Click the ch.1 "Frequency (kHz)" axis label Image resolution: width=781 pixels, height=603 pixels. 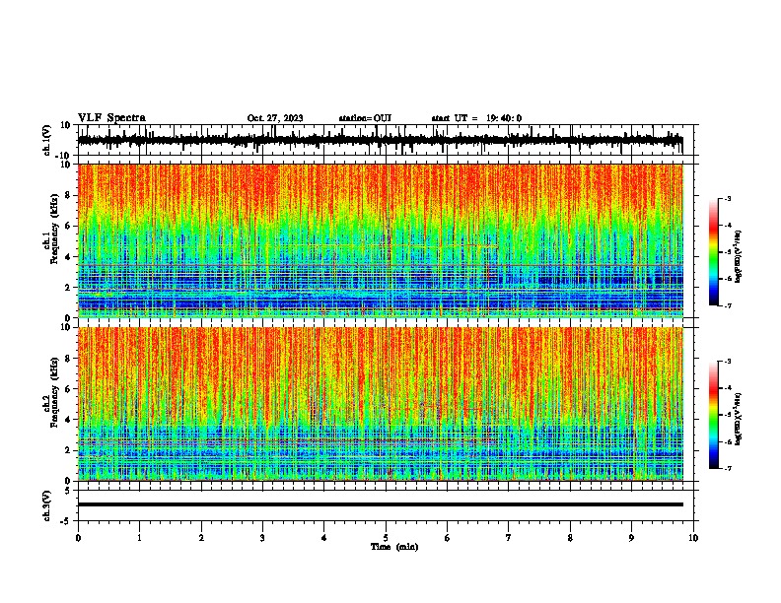54,229
